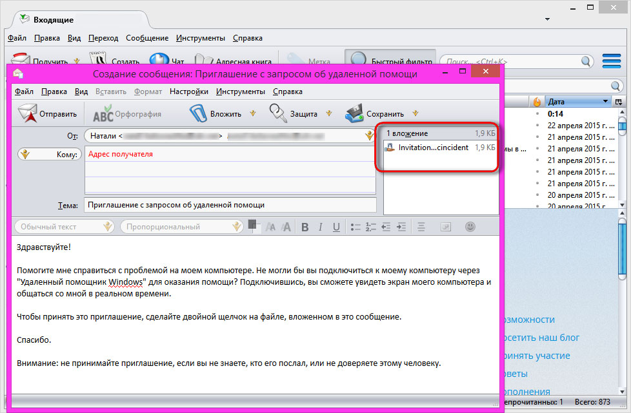Click the Всего: 873 status bar entry
Screen dimensions: 631x413
[592, 402]
